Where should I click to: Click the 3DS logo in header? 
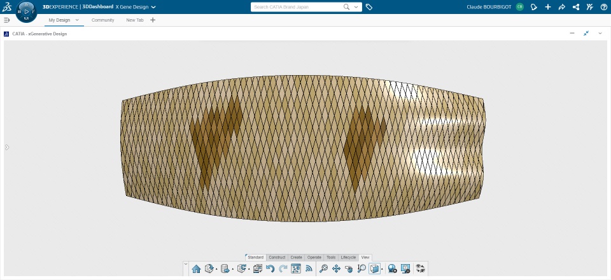(x=6, y=6)
